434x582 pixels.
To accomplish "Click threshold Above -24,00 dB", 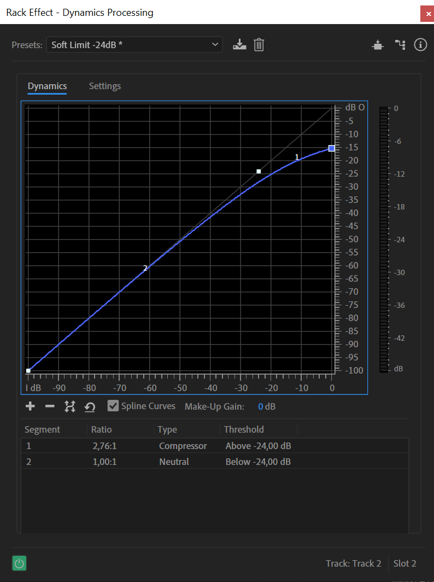I will point(258,446).
